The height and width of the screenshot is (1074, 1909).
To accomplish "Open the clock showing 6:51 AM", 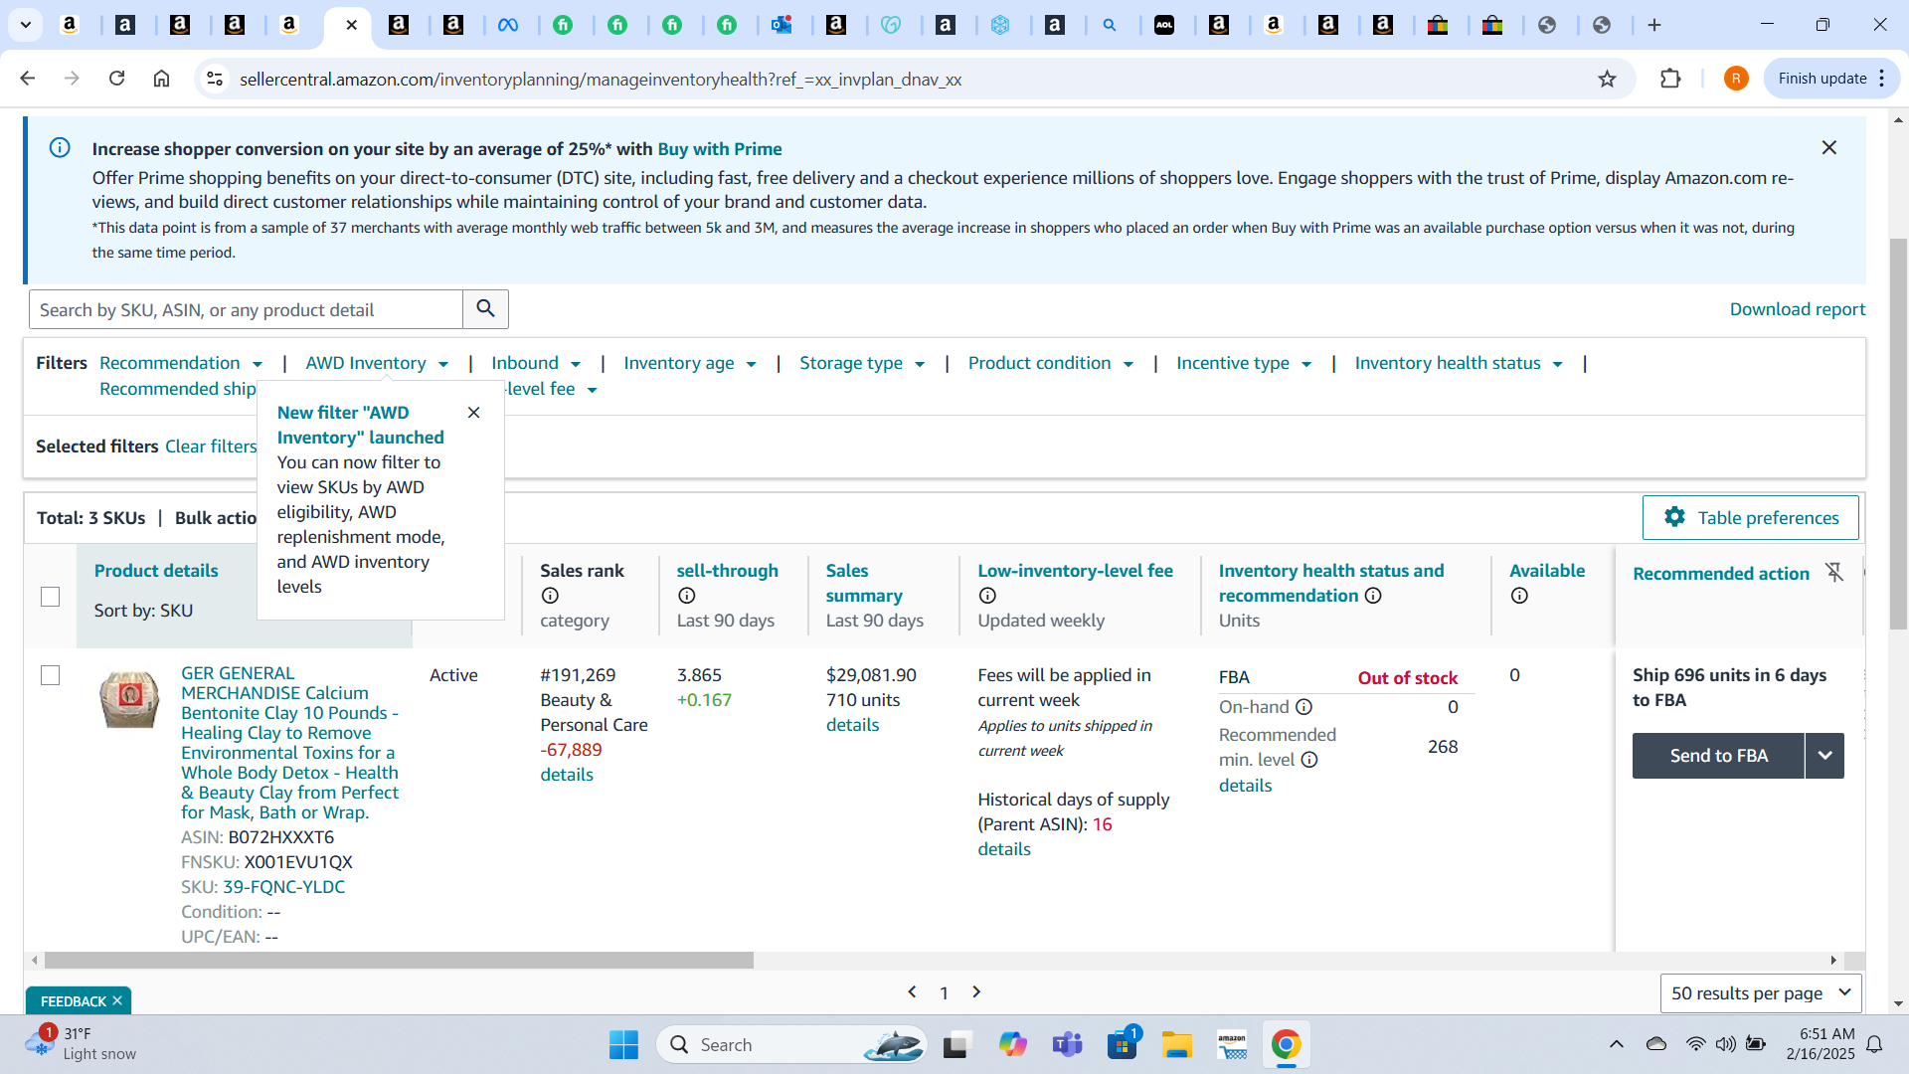I will tap(1821, 1043).
